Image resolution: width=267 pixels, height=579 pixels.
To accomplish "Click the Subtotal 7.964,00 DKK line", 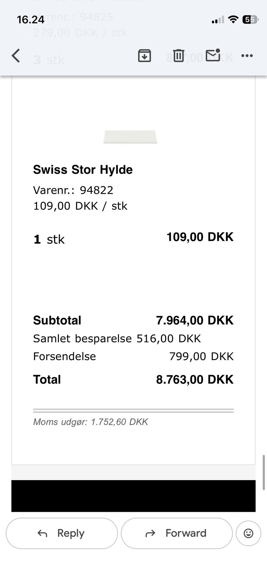I will click(133, 320).
